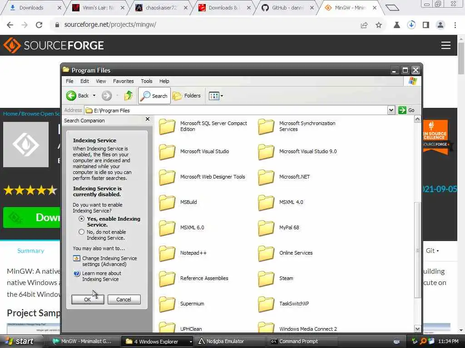Bookmark page with the star icon
Viewport: 465px width, 348px height.
379,25
